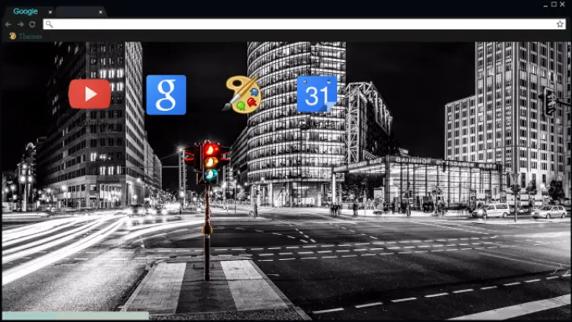Click the search magnifier in address bar
This screenshot has width=572, height=322.
tap(49, 24)
